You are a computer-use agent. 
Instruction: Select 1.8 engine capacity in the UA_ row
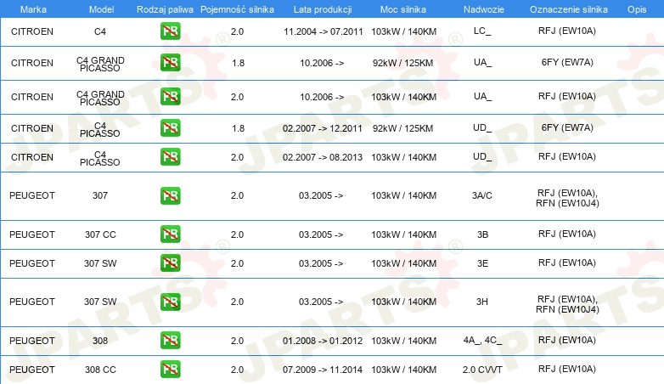pos(238,63)
